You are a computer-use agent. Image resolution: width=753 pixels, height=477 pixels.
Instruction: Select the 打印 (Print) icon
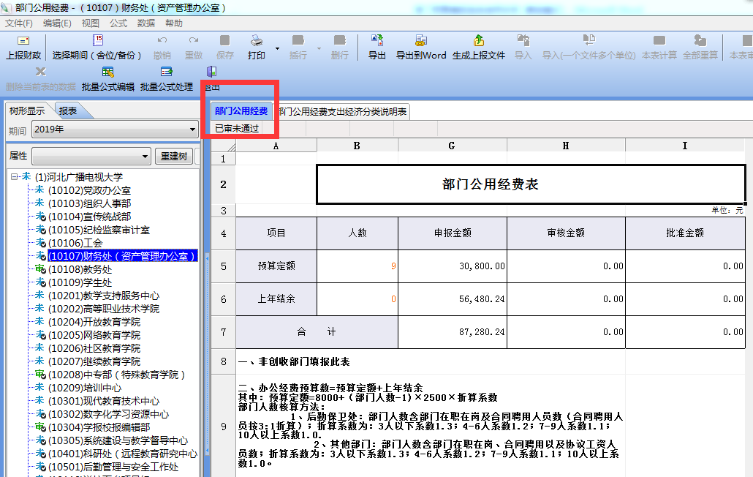pyautogui.click(x=255, y=45)
